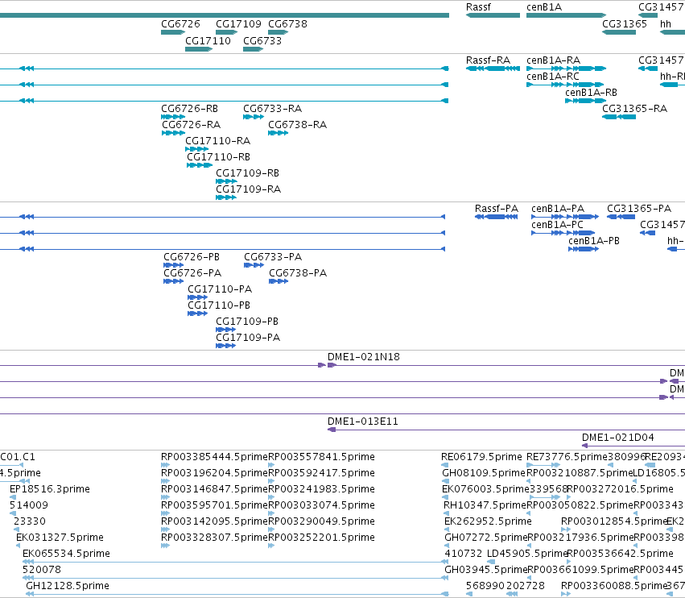Click the RP003241983.5prime EST label
The height and width of the screenshot is (598, 685).
[321, 488]
